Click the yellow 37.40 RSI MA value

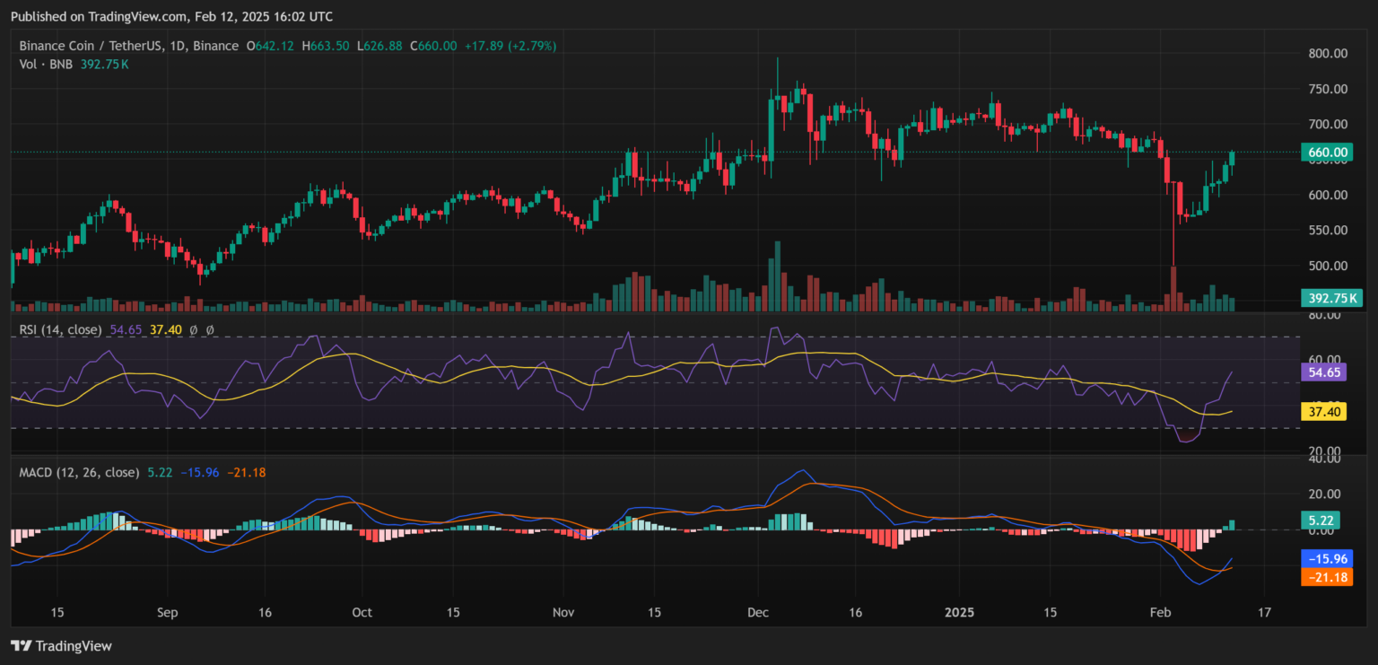pyautogui.click(x=1323, y=411)
